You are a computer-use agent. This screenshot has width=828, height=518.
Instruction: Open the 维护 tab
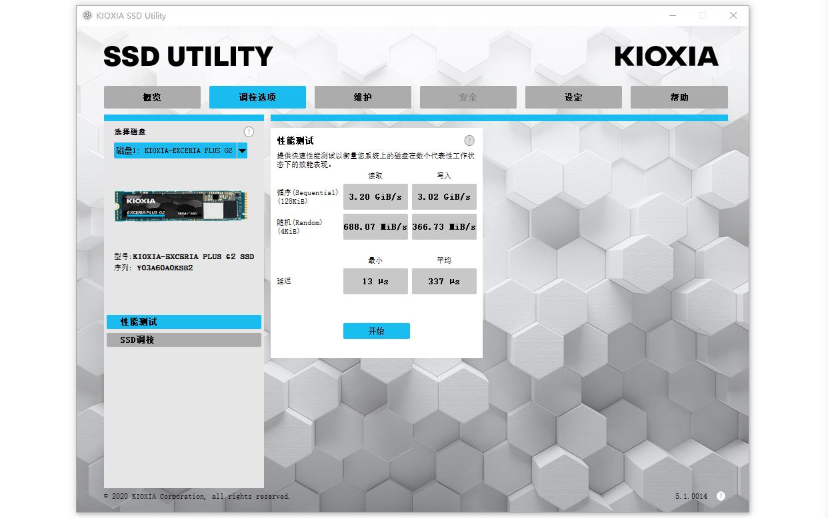[x=363, y=97]
